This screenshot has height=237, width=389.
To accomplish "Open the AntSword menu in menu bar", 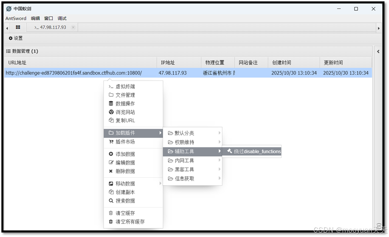I will coord(16,18).
